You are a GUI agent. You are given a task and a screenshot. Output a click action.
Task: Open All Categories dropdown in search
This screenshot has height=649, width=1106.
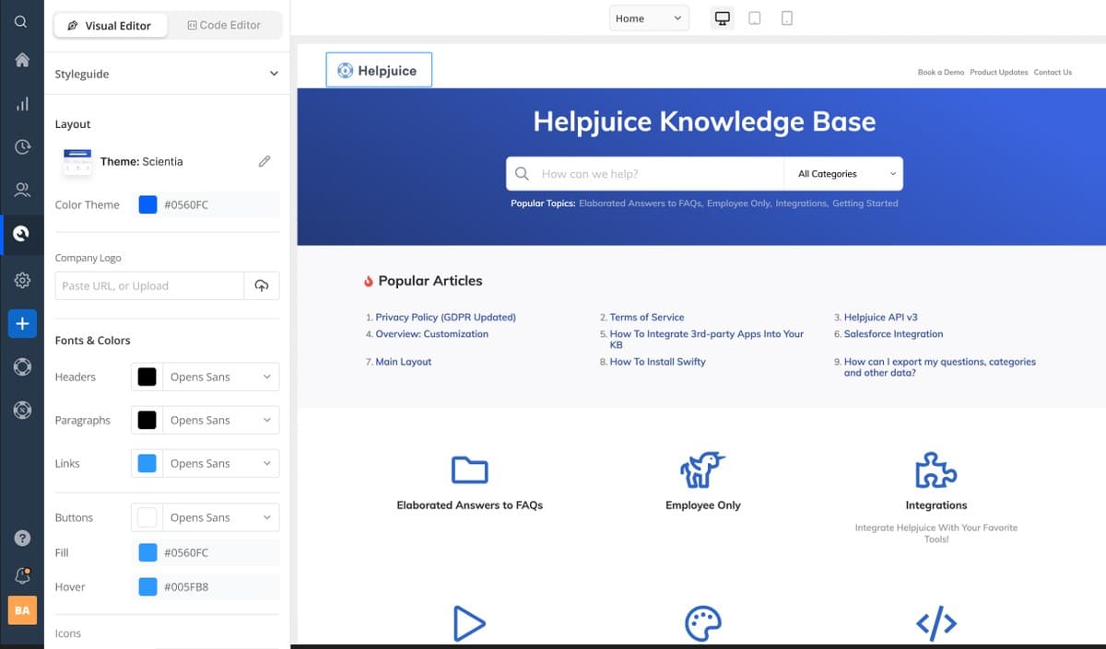[843, 173]
